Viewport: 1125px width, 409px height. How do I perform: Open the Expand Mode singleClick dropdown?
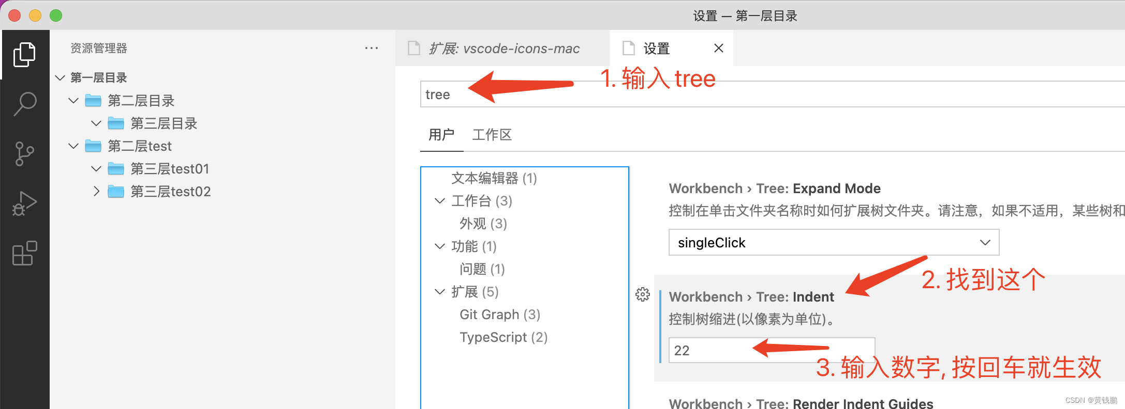click(x=834, y=242)
